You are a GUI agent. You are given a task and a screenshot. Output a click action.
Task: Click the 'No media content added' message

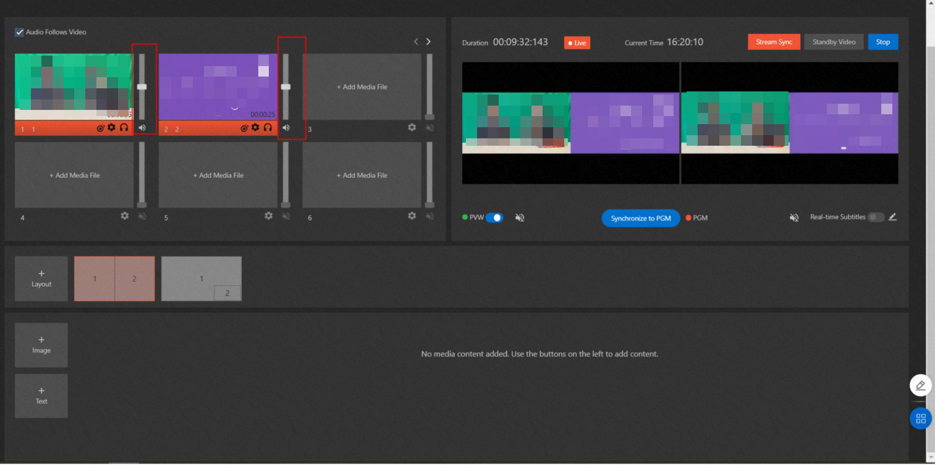(x=539, y=354)
